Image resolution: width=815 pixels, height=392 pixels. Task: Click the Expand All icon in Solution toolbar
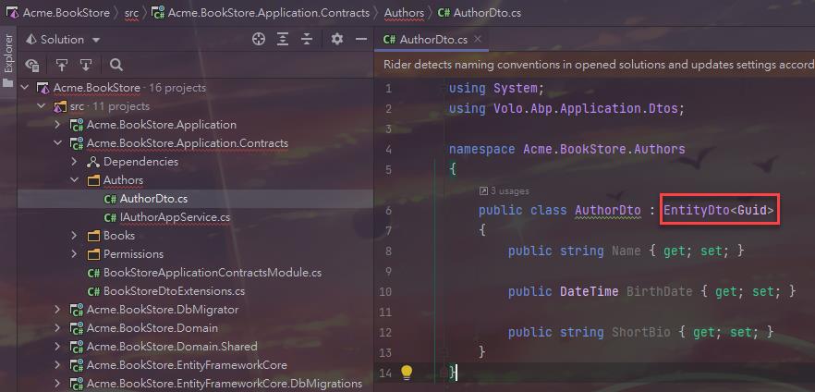click(283, 40)
